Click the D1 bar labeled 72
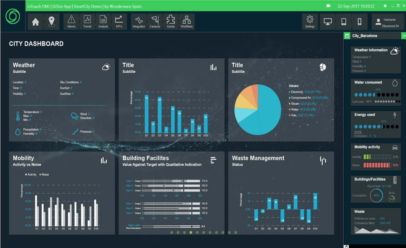 (x=147, y=114)
